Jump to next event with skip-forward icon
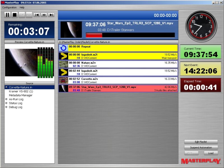This screenshot has width=224, height=168. (x=51, y=15)
